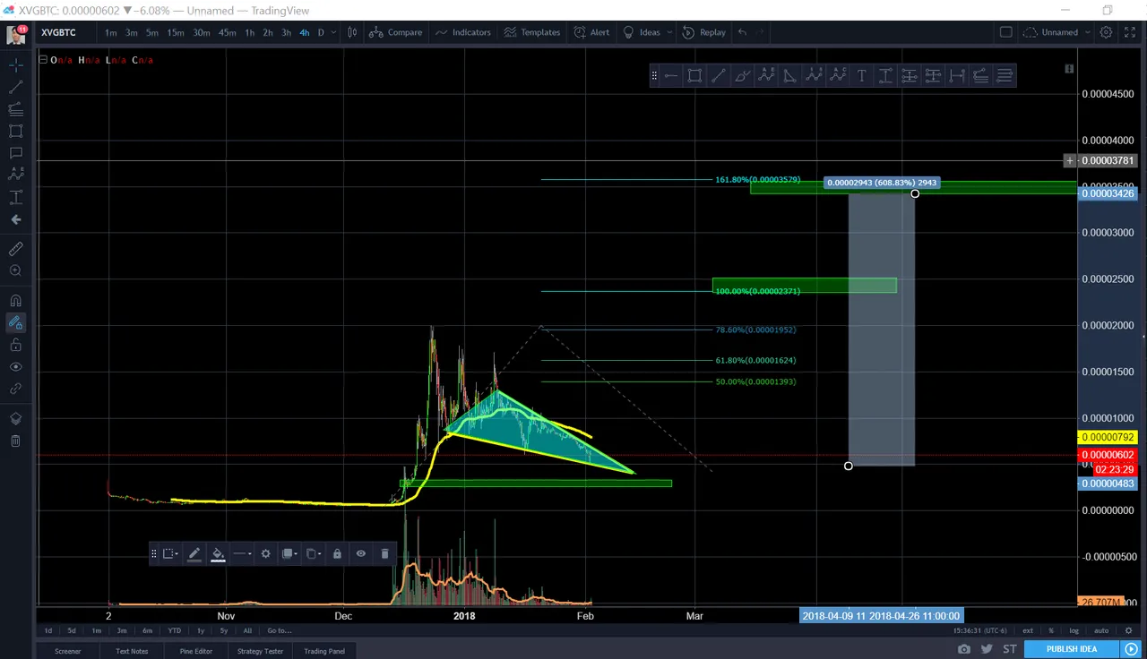Click the select layout square icon

[1005, 32]
